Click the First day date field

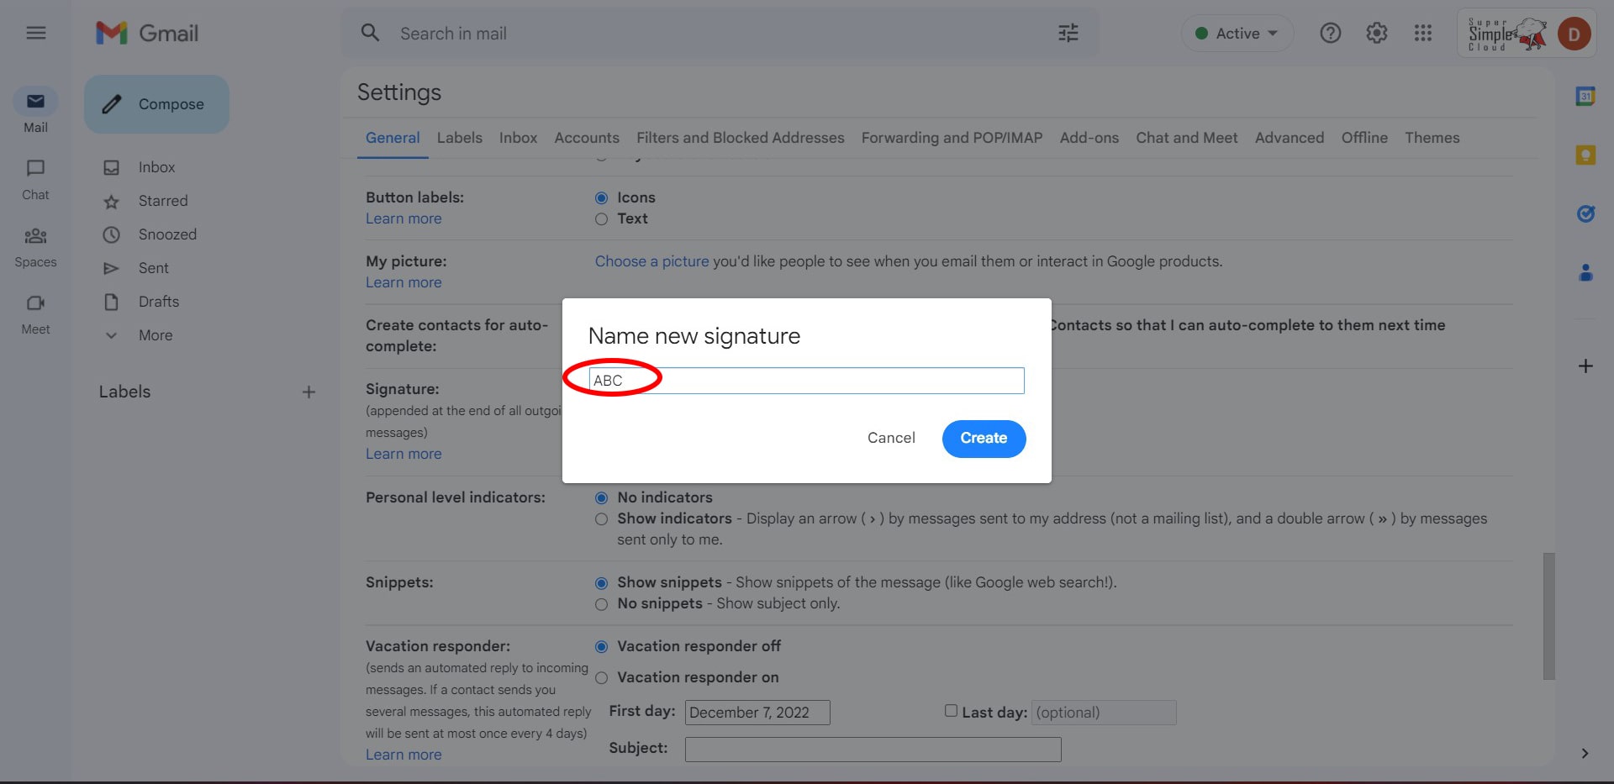tap(757, 713)
